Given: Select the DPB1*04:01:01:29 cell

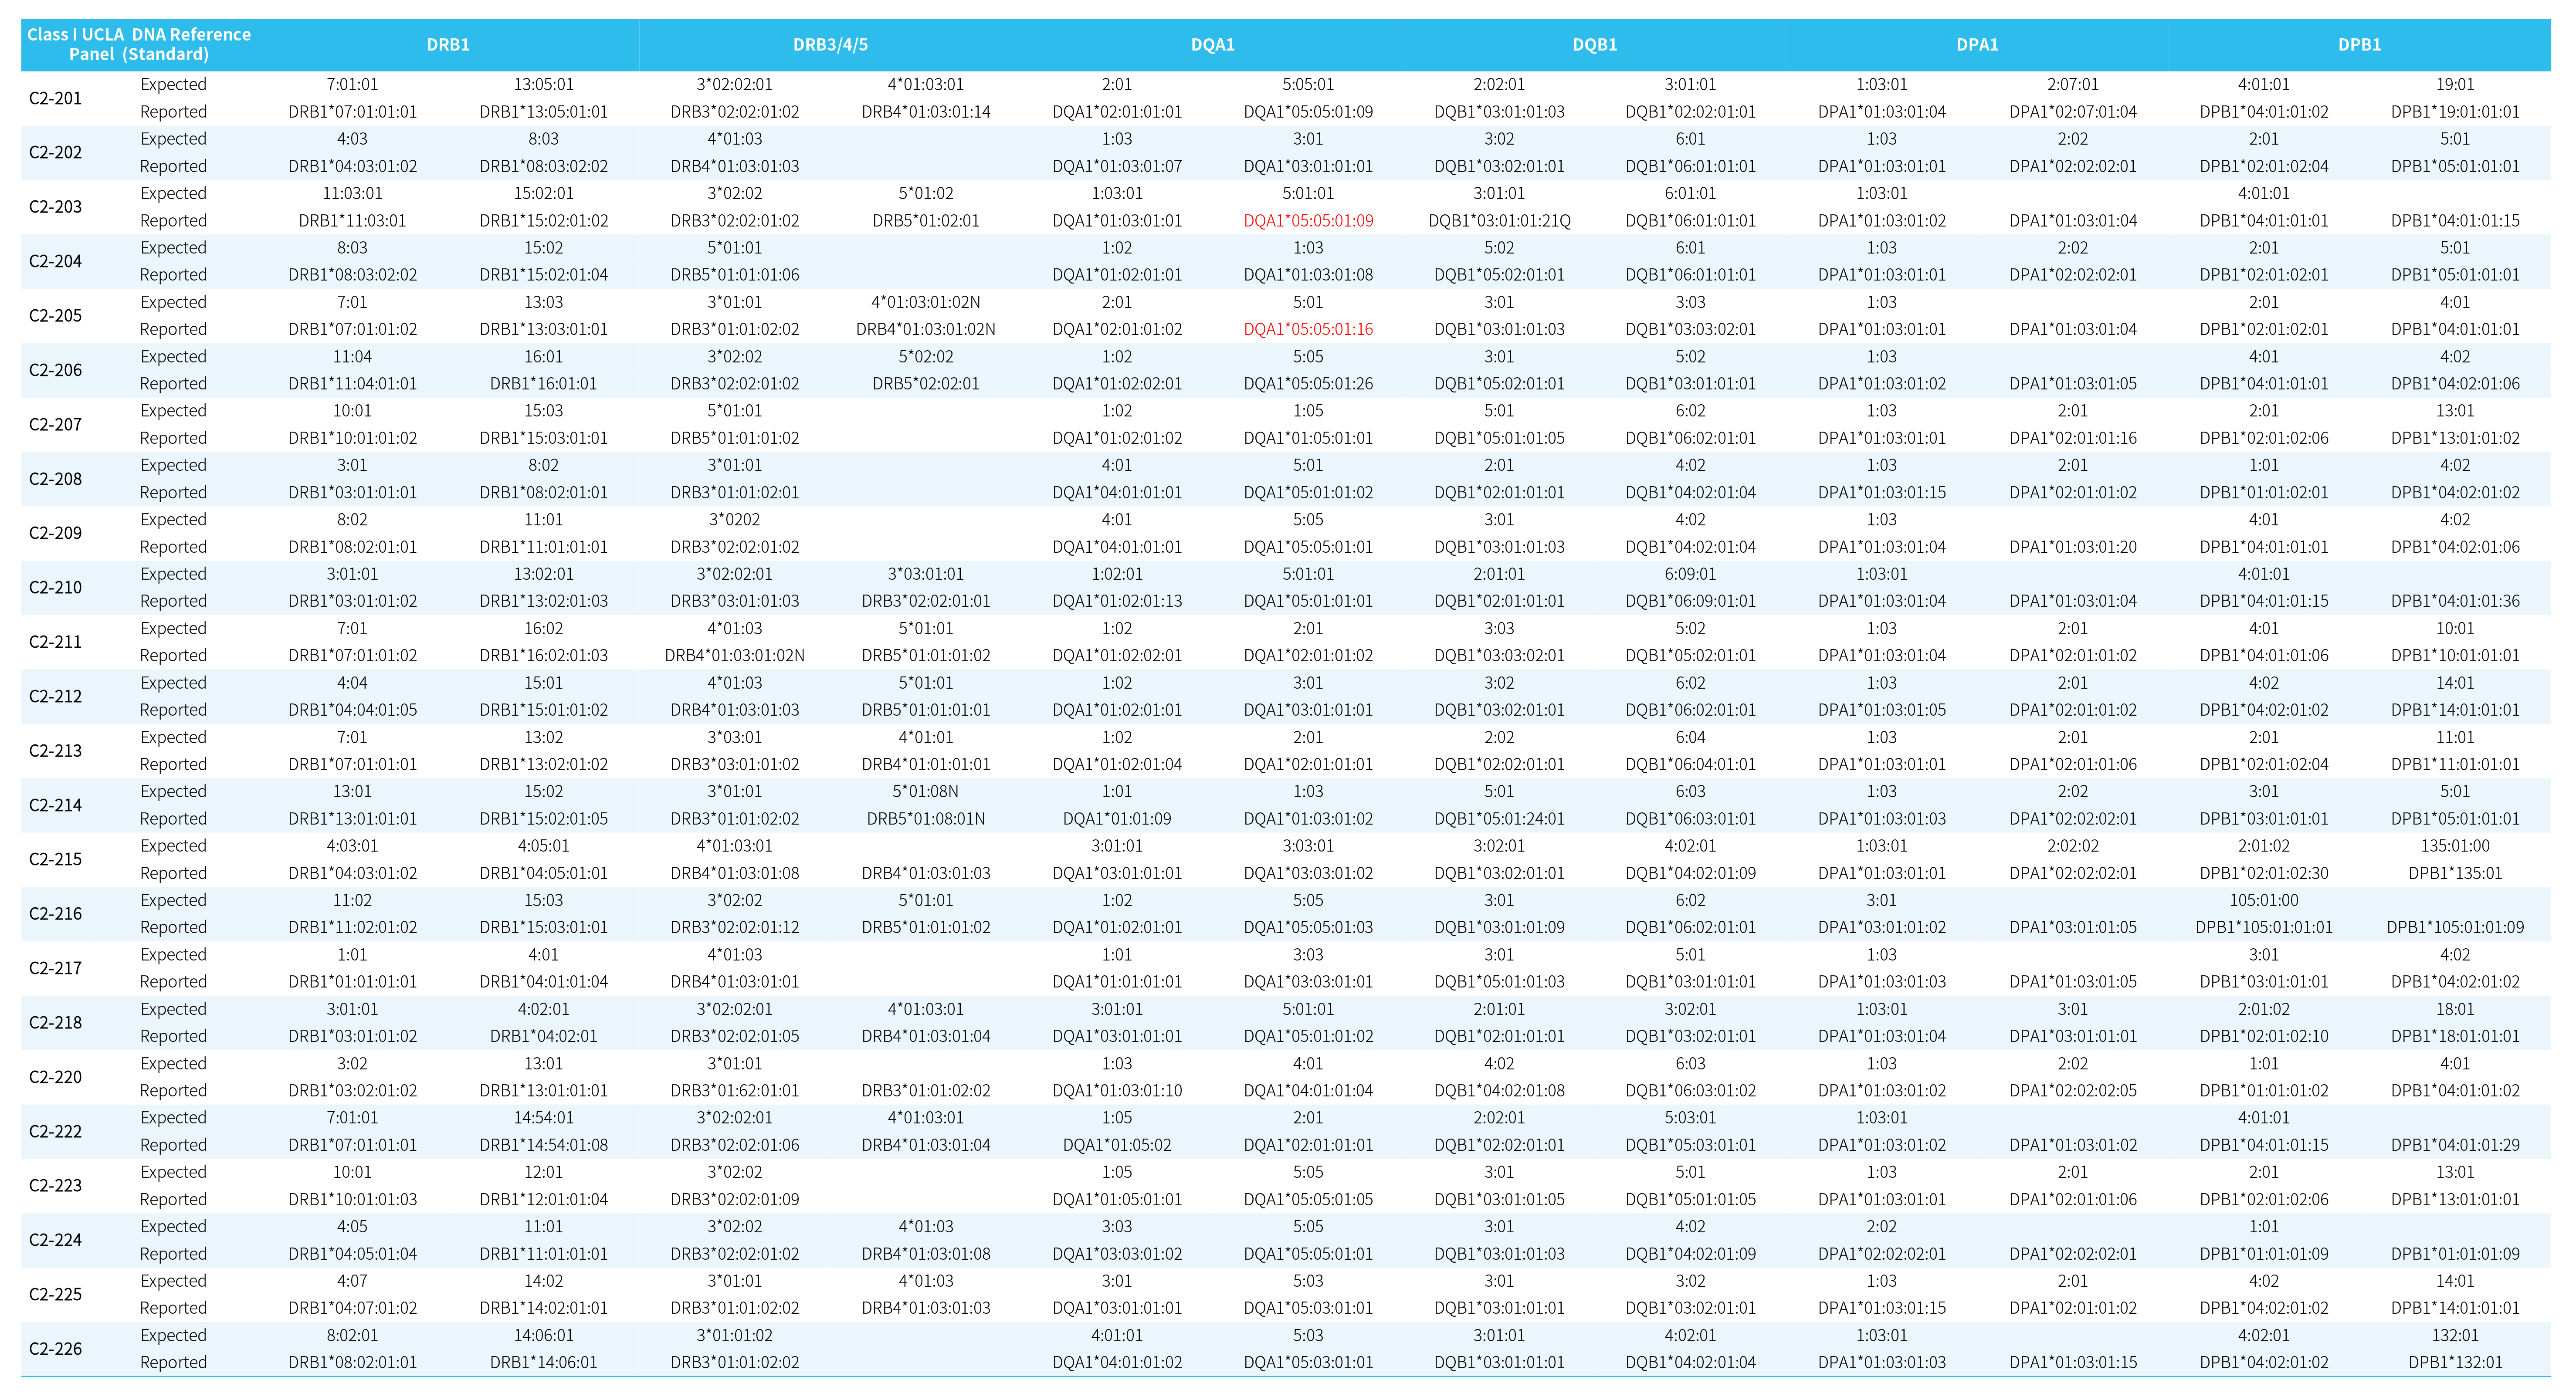Looking at the screenshot, I should 2455,1145.
